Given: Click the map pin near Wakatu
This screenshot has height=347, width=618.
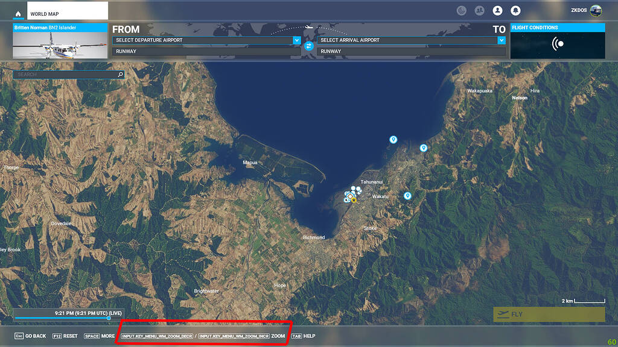Looking at the screenshot, I should (x=409, y=195).
